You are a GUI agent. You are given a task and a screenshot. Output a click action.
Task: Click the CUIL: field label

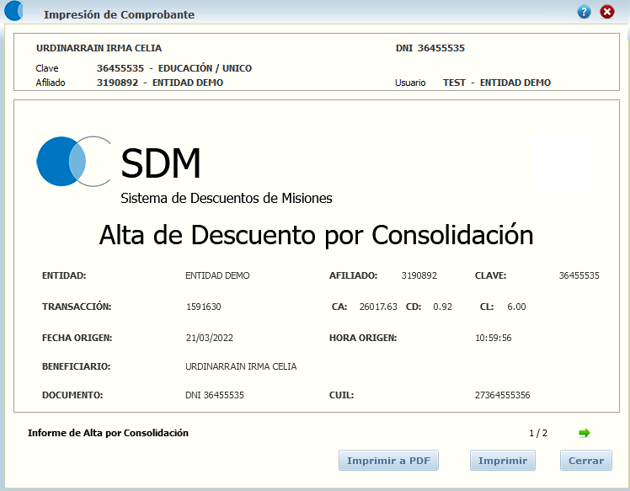coord(341,395)
